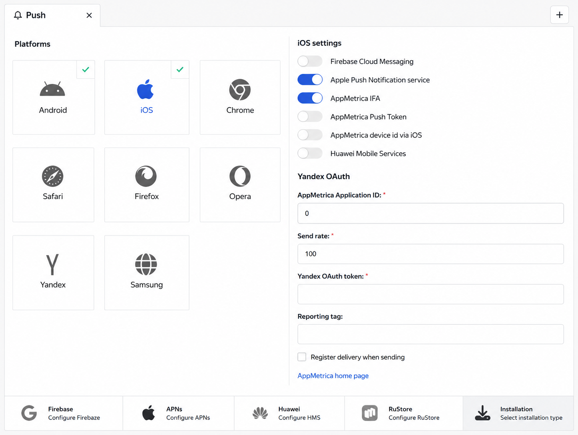Image resolution: width=578 pixels, height=435 pixels.
Task: Click the Firebase Cloud Messaging label
Action: (372, 61)
